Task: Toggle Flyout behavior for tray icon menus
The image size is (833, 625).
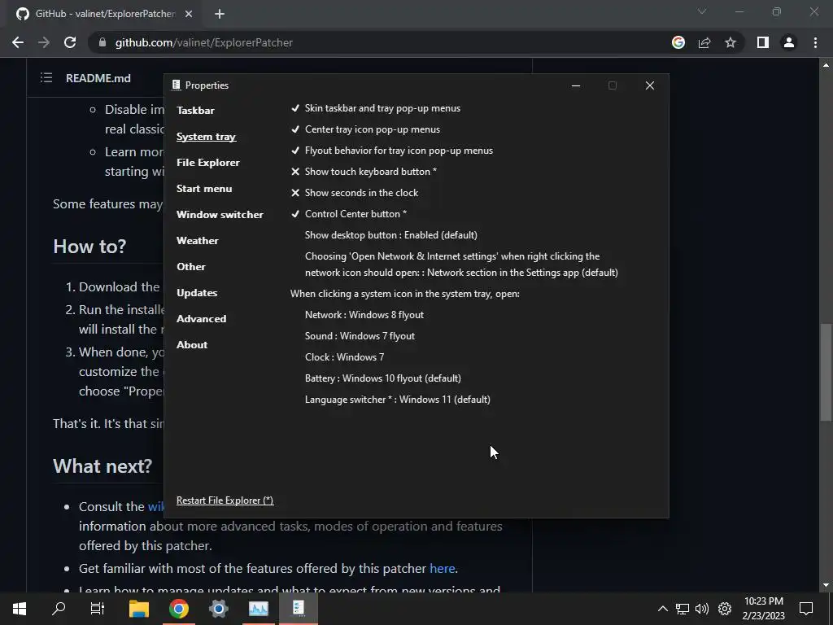Action: pos(391,151)
